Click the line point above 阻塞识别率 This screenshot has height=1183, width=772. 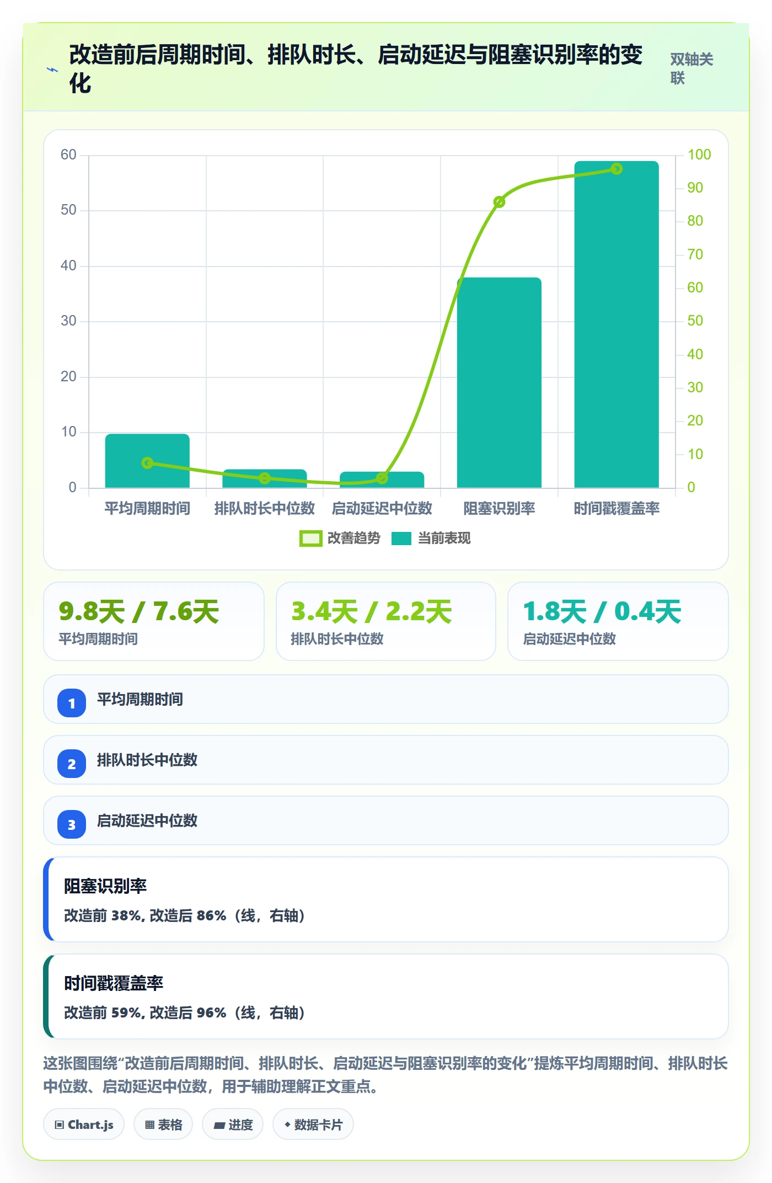click(x=499, y=202)
